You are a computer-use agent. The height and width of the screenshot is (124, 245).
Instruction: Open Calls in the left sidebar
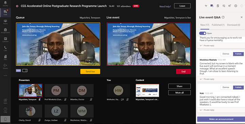[5, 48]
